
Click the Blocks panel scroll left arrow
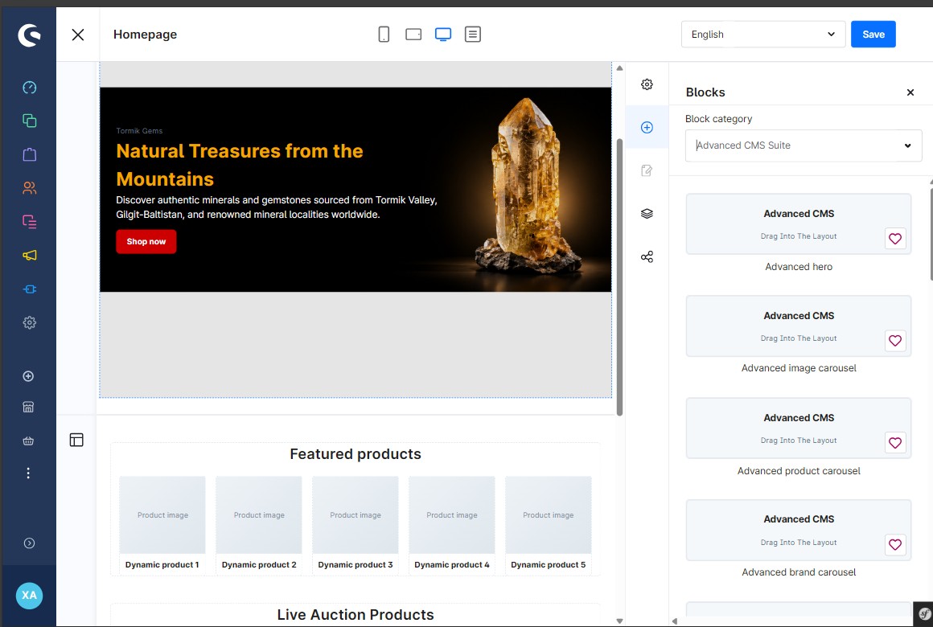[x=675, y=621]
